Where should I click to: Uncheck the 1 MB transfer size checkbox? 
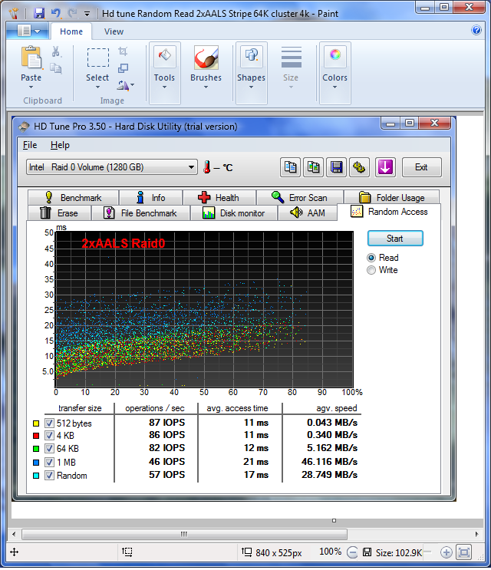click(49, 463)
